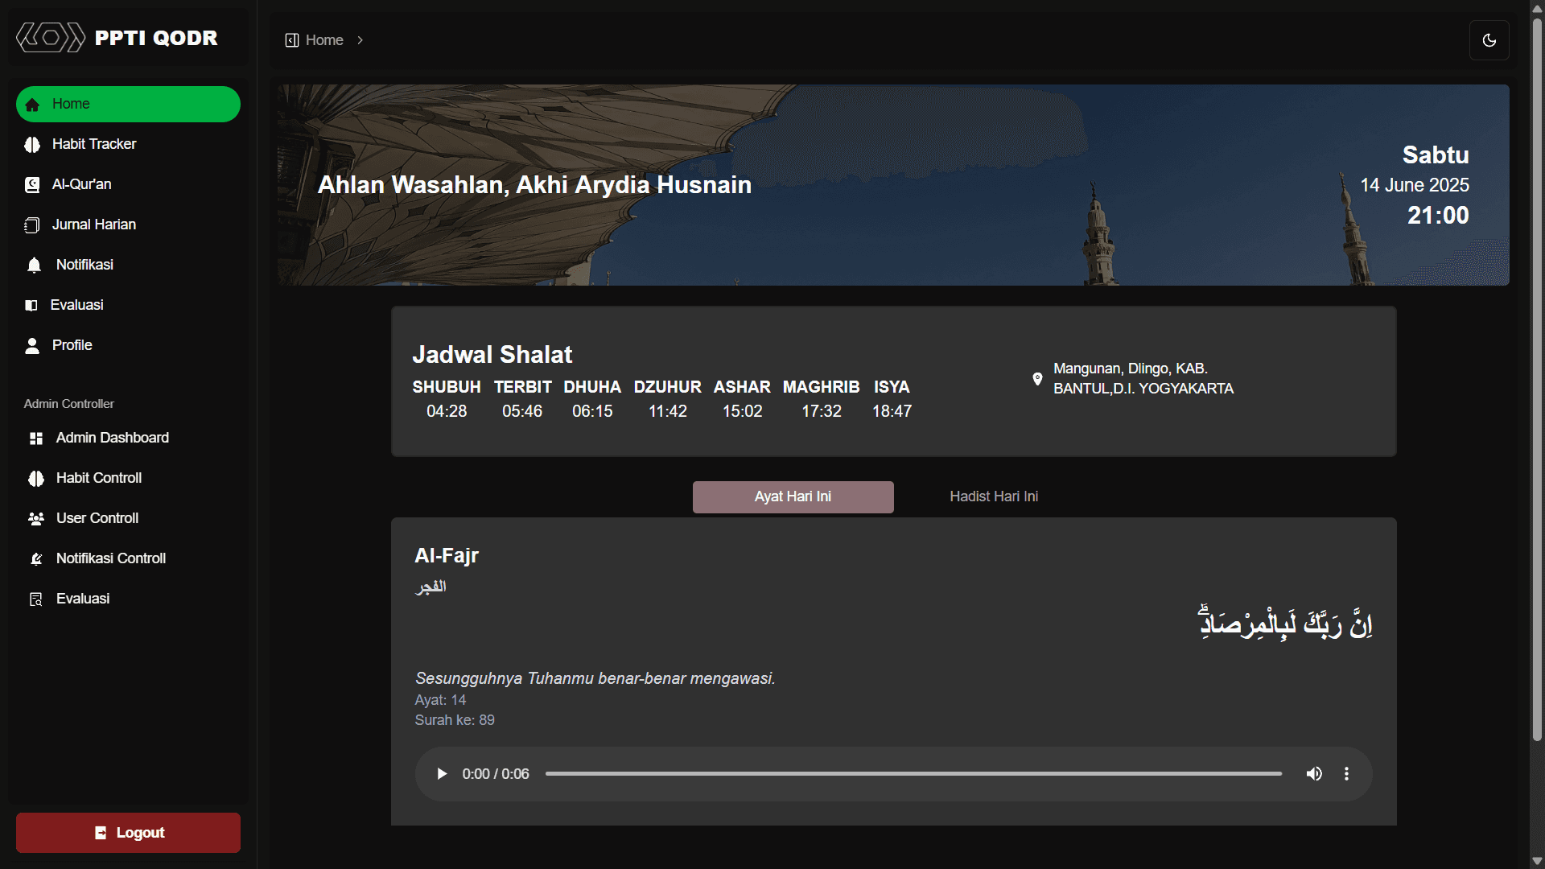Screen dimensions: 1545x869
Task: Click the red Logout button
Action: coord(128,833)
